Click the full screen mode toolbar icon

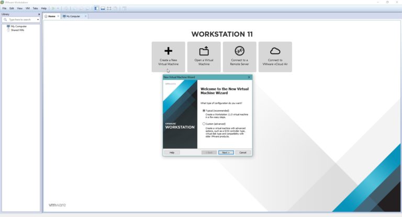[109, 8]
